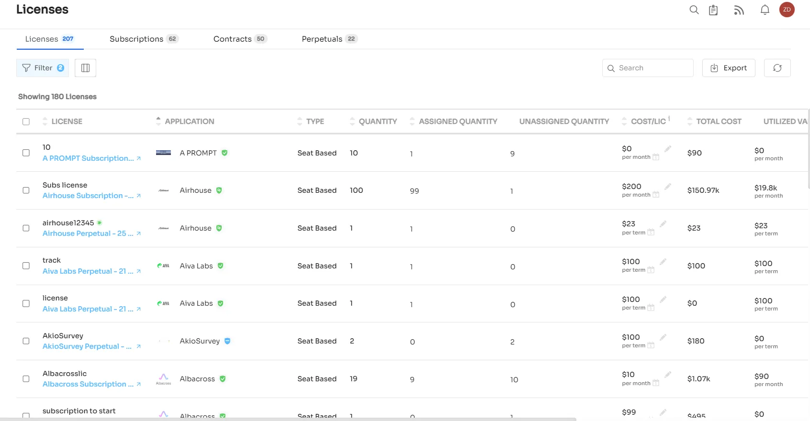Open the RSS feed icon in header
The width and height of the screenshot is (810, 421).
(739, 10)
